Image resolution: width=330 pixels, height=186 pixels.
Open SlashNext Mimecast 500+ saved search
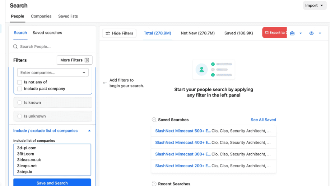click(214, 131)
